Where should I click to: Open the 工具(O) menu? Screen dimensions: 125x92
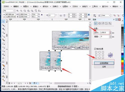pos(95,6)
